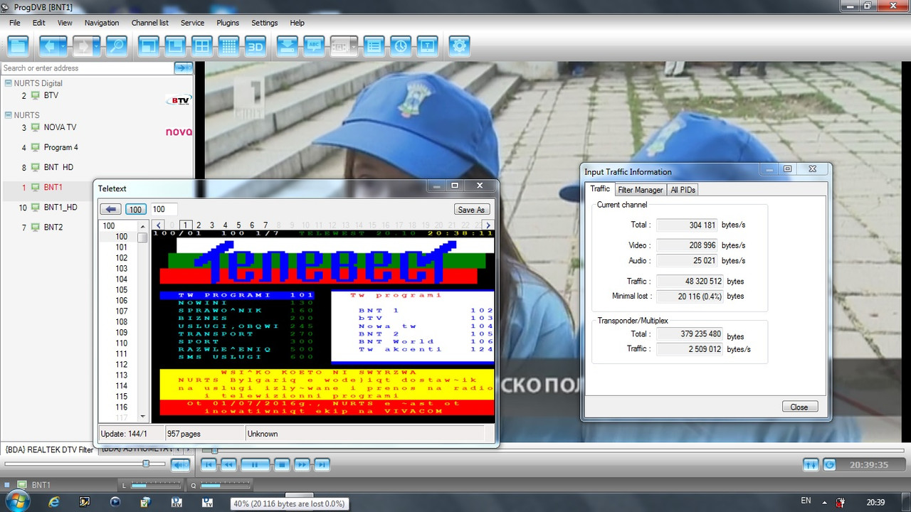Viewport: 911px width, 512px height.
Task: Click the skip-to-next playback button
Action: (322, 464)
